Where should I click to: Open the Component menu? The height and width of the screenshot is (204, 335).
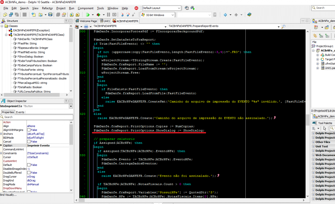click(86, 8)
